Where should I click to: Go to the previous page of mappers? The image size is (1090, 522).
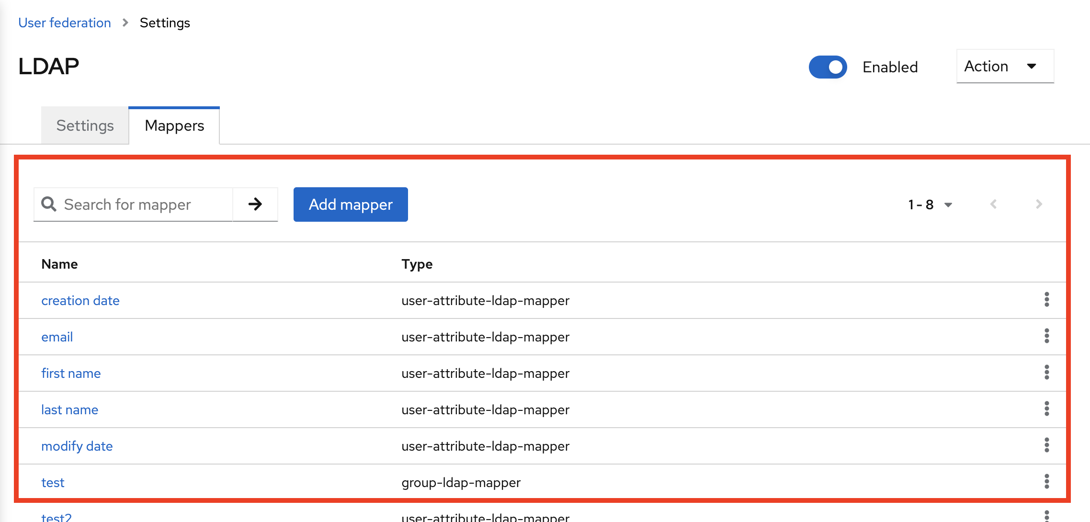click(x=993, y=204)
